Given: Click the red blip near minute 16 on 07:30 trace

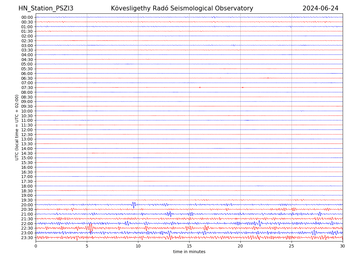Looking at the screenshot, I should (x=200, y=87).
